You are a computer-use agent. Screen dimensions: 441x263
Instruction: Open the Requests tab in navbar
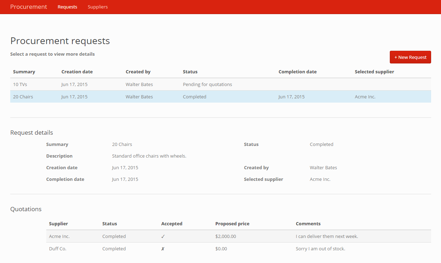coord(67,7)
